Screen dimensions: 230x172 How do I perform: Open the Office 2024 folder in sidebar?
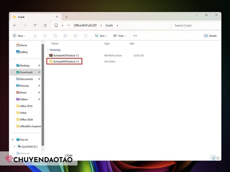(x=24, y=119)
